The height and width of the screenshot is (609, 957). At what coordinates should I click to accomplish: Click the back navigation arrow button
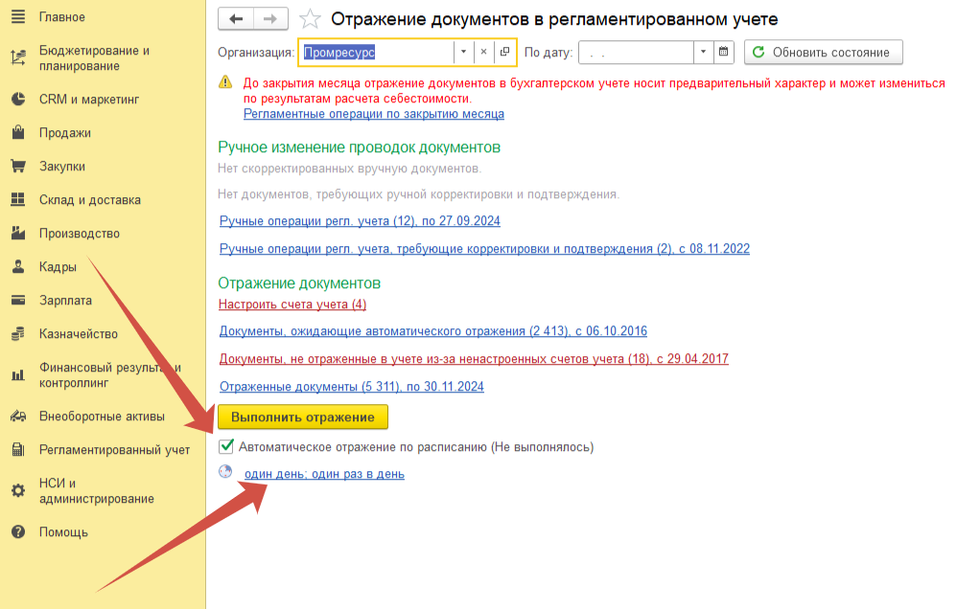point(236,19)
